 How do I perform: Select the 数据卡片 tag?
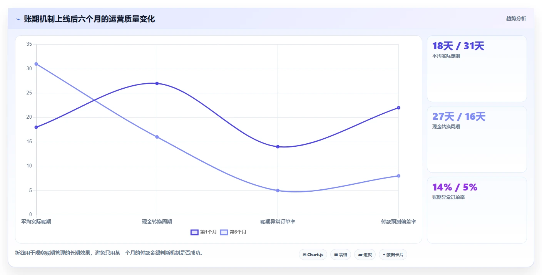click(393, 255)
